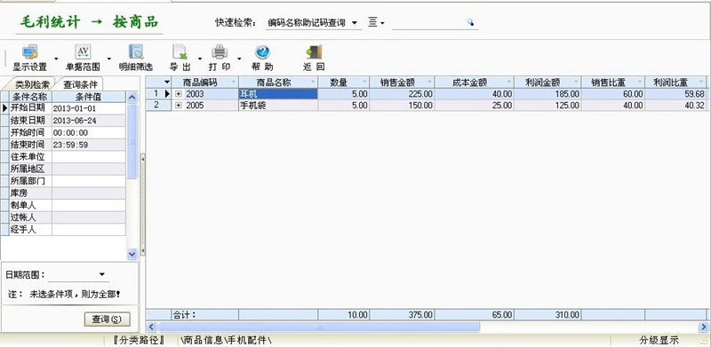Select the 225.00 sales amount cell

(402, 94)
